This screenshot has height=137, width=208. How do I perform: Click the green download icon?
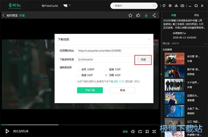(x=146, y=15)
